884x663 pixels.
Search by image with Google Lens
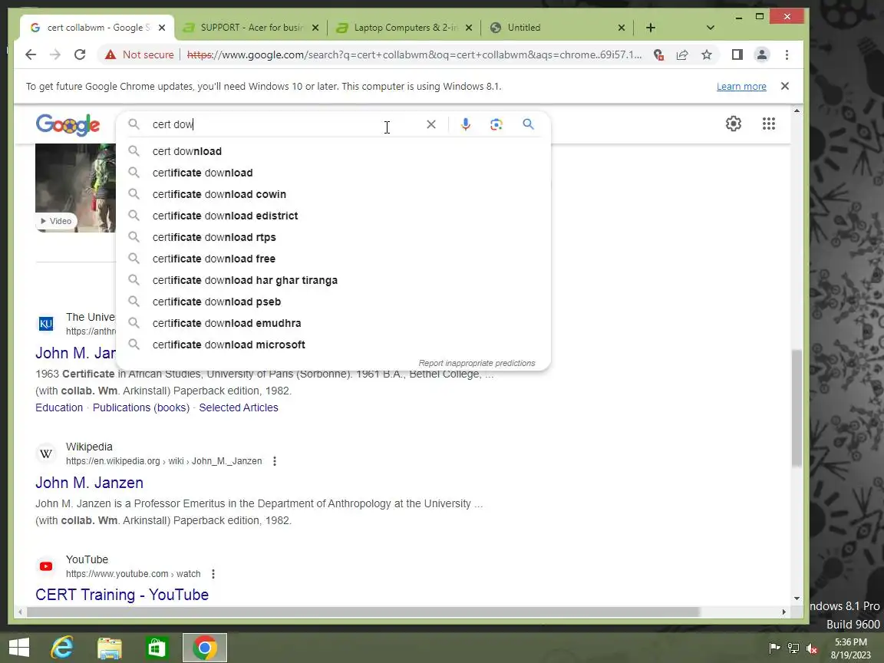pyautogui.click(x=496, y=124)
